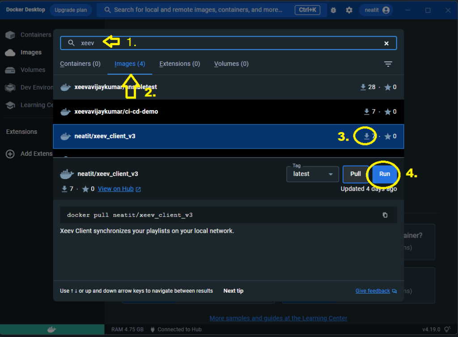
Task: Open the neatit account menu
Action: click(376, 10)
